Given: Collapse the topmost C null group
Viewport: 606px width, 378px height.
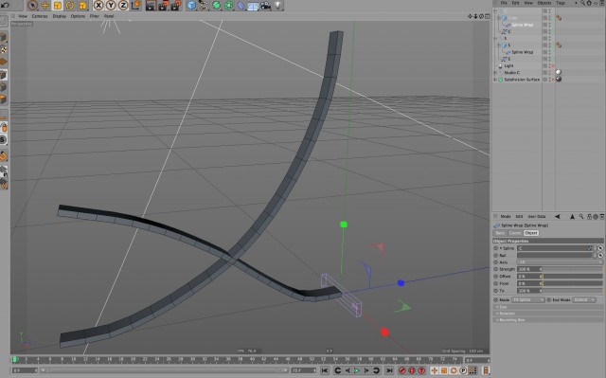Looking at the screenshot, I should (495, 10).
